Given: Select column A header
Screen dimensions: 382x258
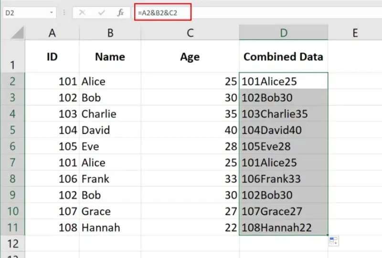Looking at the screenshot, I should point(52,32).
